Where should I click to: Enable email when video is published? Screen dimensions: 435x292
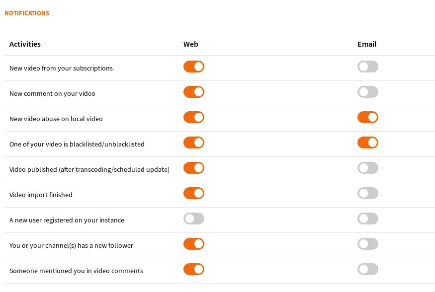point(367,168)
